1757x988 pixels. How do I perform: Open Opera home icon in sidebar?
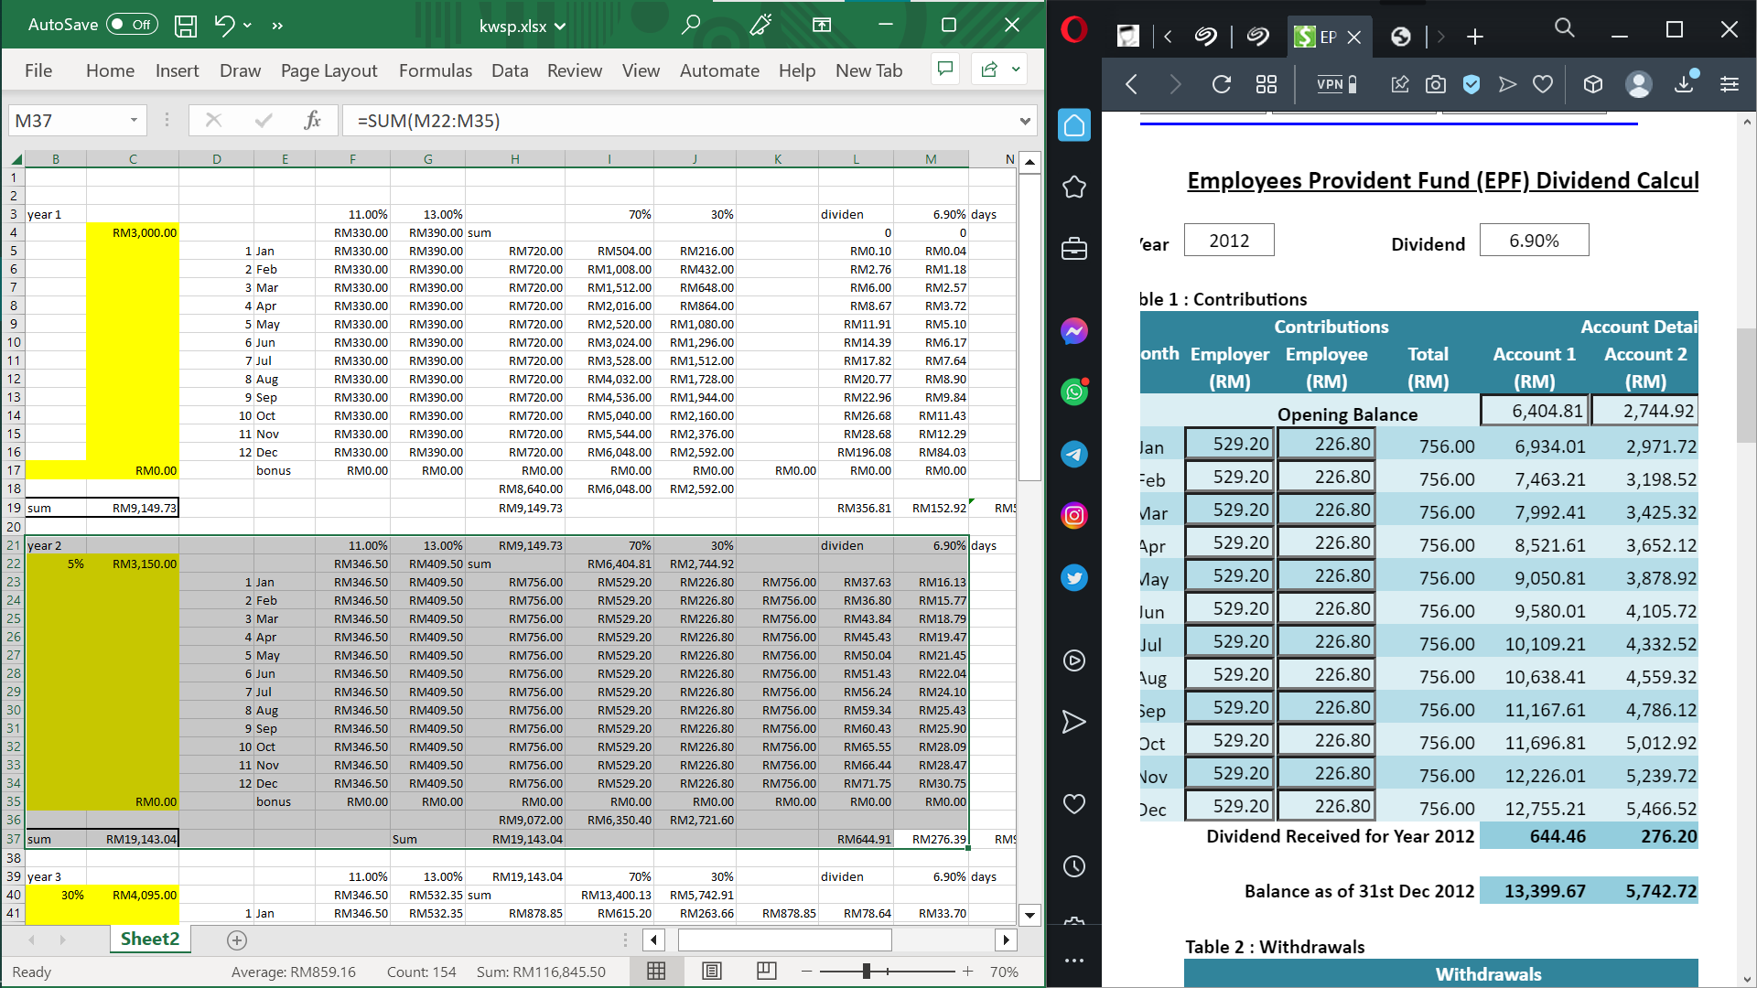[1074, 125]
